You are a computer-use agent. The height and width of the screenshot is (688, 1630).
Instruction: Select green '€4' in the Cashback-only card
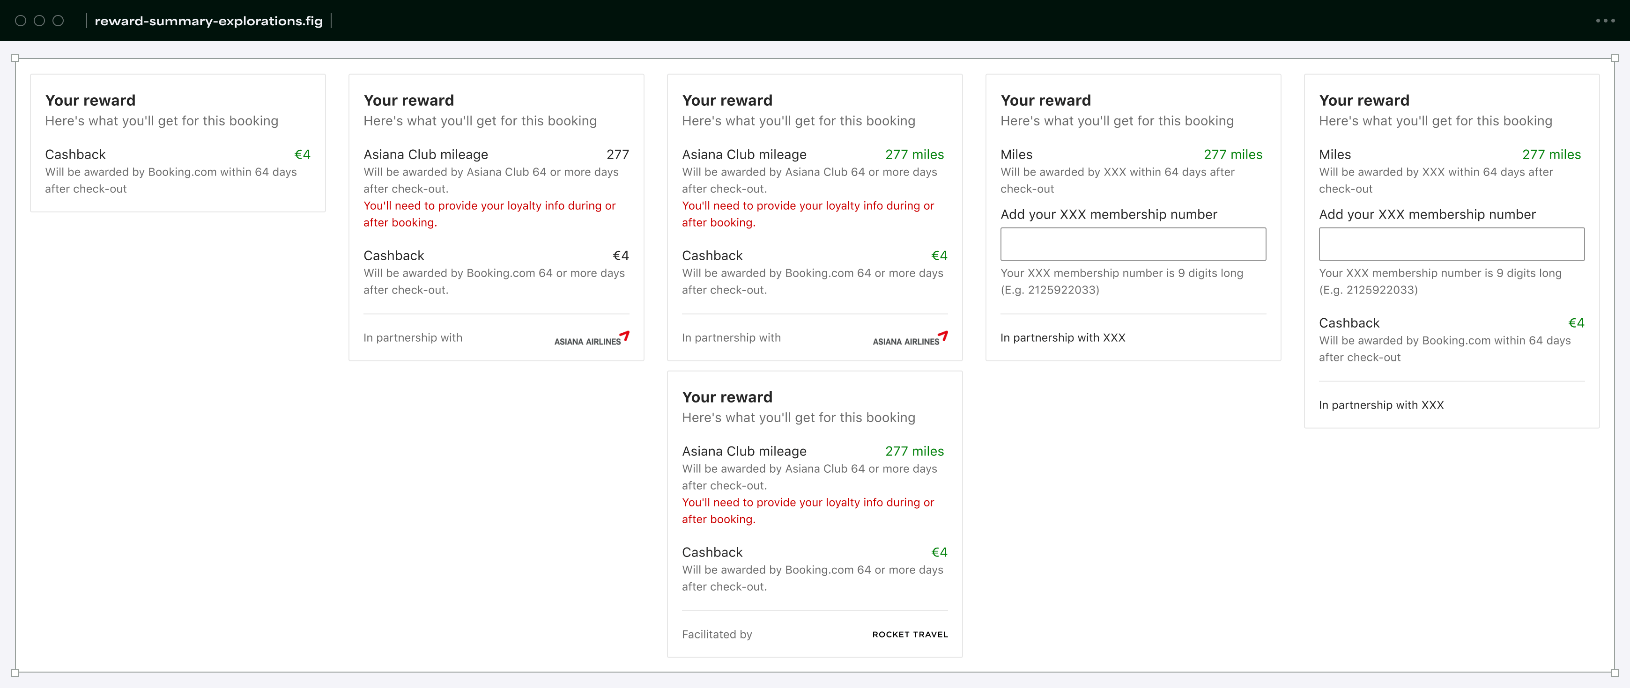click(x=303, y=154)
